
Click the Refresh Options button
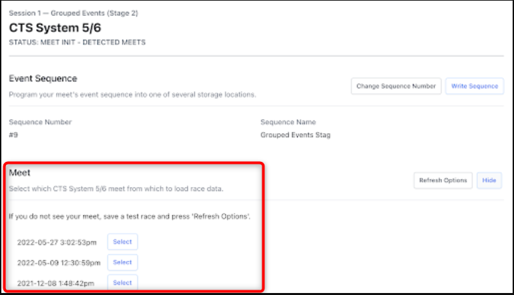point(443,180)
